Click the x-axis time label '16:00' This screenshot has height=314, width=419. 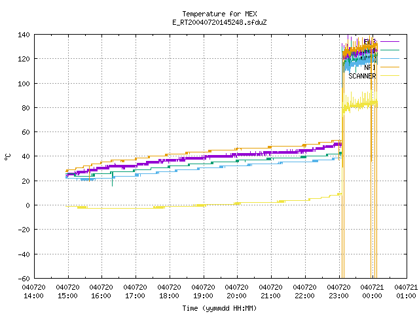[x=101, y=296]
